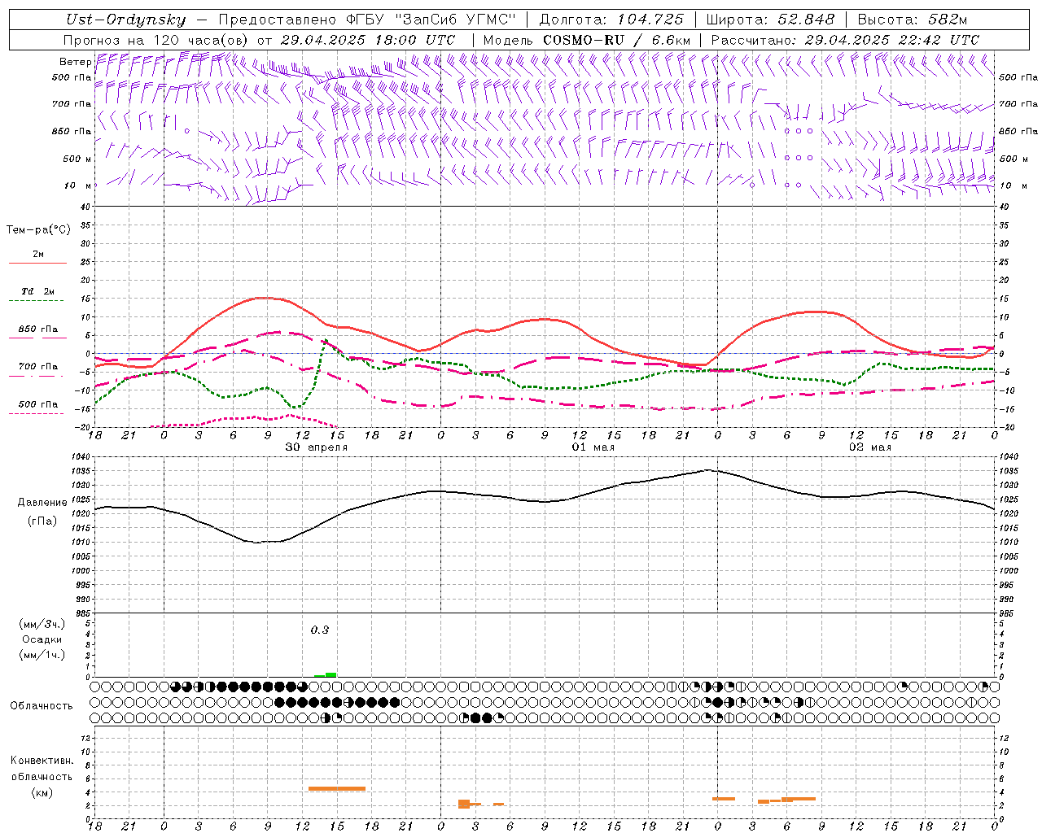The image size is (1042, 833).
Task: Click the station name Ust-Ordynsky
Action: [126, 20]
